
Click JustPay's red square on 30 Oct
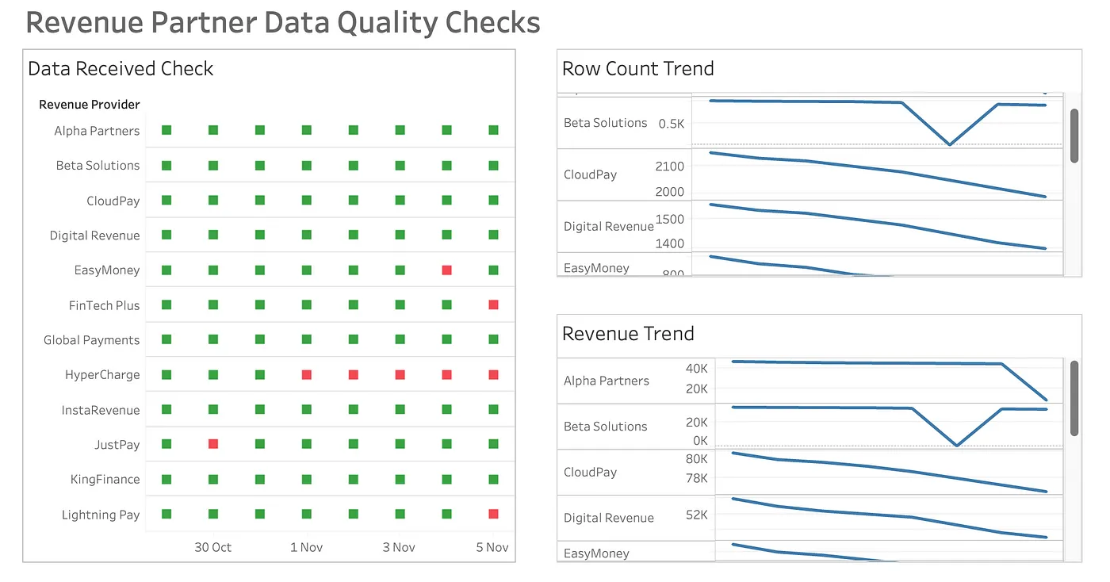click(x=213, y=444)
